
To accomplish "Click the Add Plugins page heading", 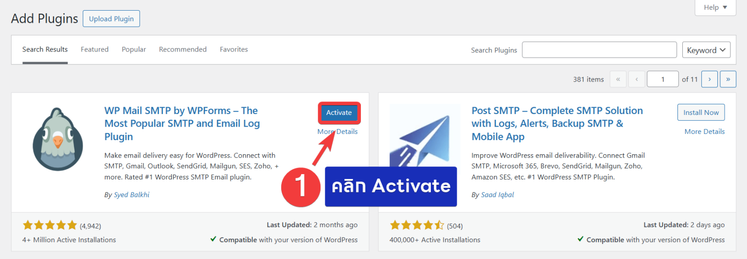I will [x=44, y=19].
